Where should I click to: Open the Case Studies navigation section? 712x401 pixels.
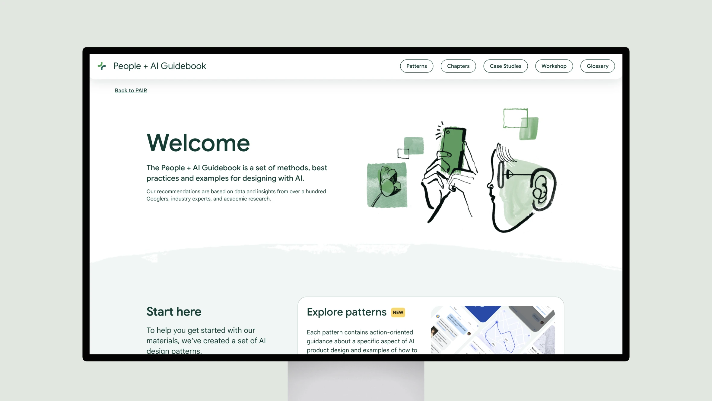[x=506, y=66]
